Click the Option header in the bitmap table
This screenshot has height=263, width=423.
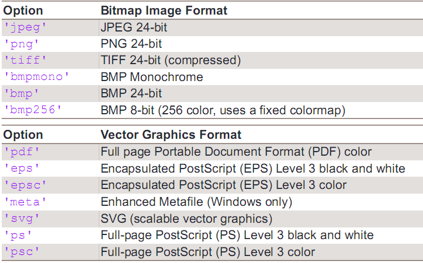click(23, 10)
